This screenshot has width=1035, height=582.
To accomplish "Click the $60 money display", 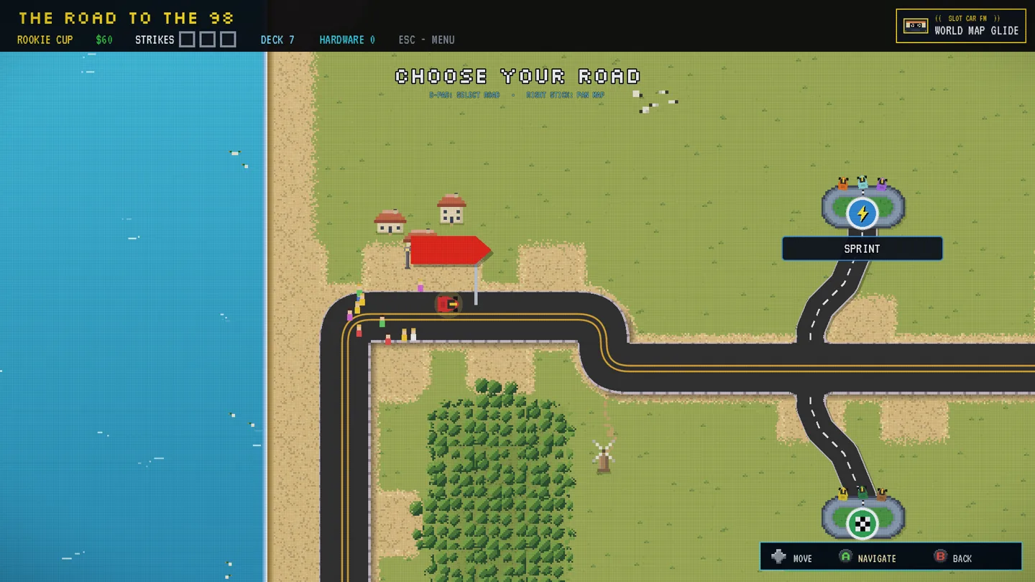I will pos(104,40).
